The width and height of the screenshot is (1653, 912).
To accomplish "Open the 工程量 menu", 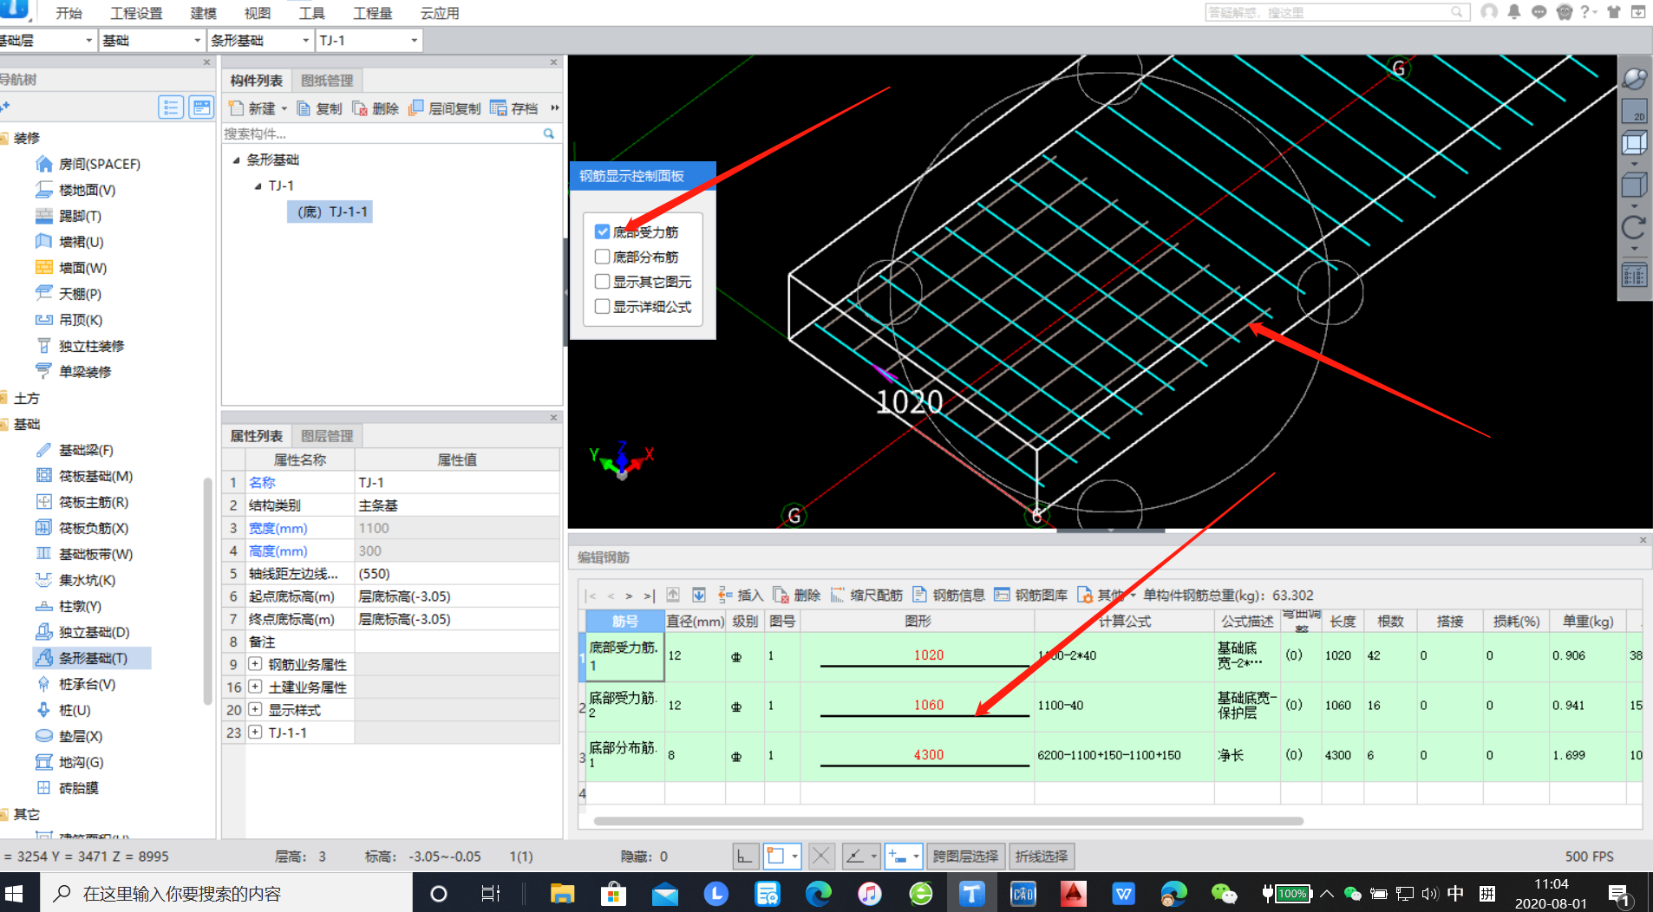I will [372, 13].
